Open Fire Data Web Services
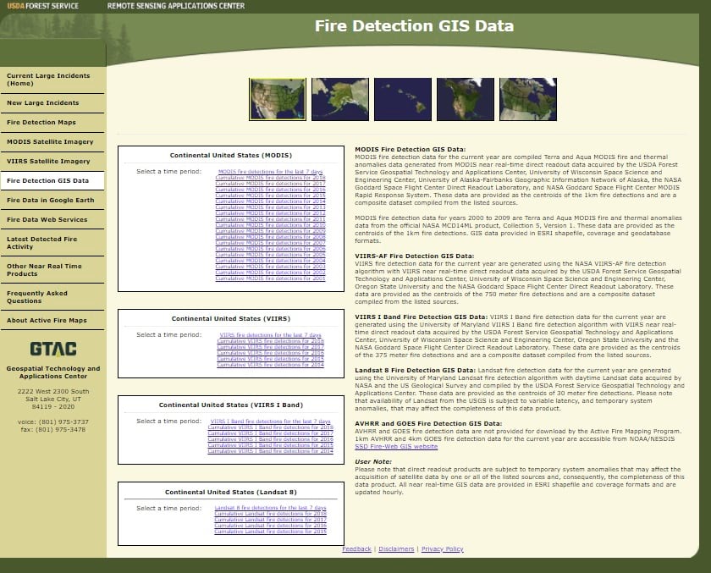The image size is (711, 573). (52, 220)
